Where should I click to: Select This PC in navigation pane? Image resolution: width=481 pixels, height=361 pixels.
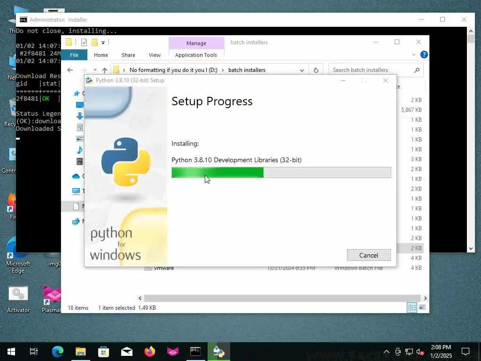[x=76, y=191]
